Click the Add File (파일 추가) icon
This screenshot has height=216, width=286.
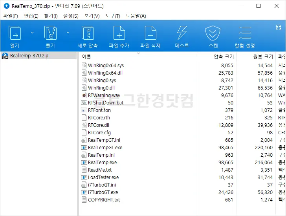119,33
